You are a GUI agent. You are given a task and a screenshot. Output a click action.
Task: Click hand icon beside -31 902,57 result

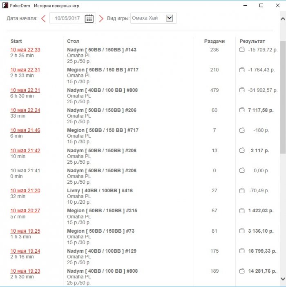(242, 90)
